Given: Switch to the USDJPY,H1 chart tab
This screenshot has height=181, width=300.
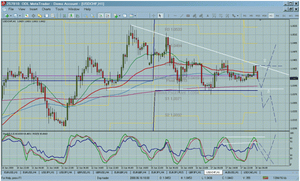Looking at the screenshot, I should click(48, 172).
